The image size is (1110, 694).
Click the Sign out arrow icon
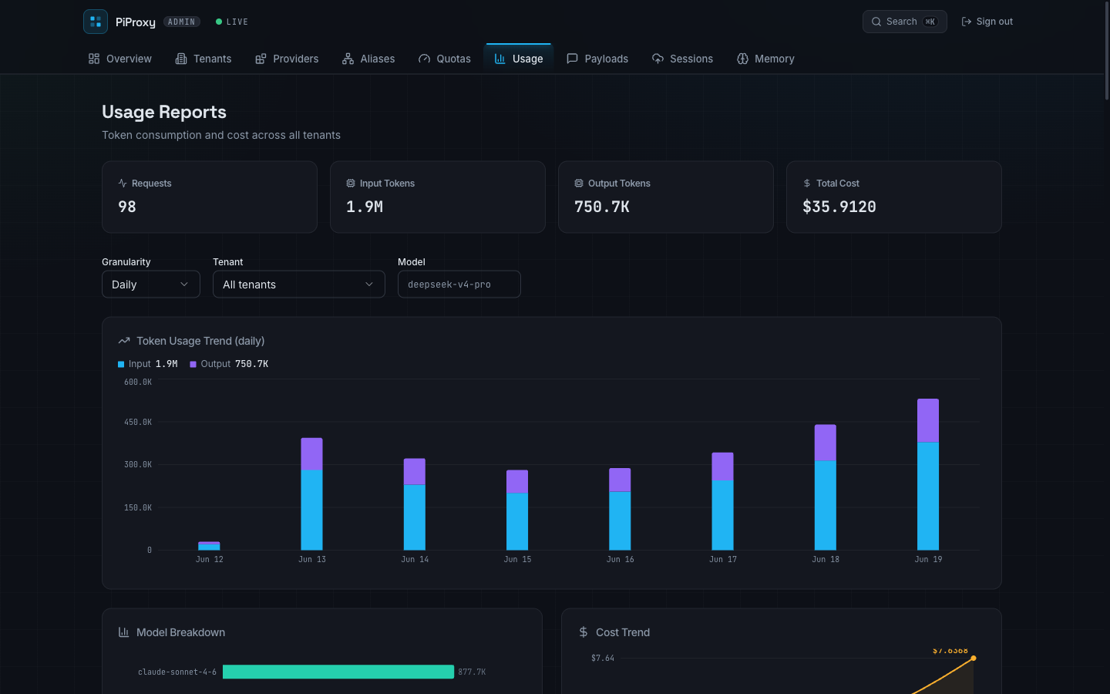click(967, 22)
